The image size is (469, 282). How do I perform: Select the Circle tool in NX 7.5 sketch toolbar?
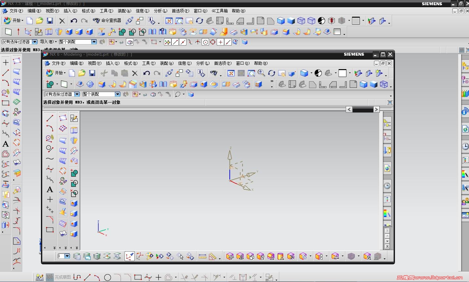point(107,277)
